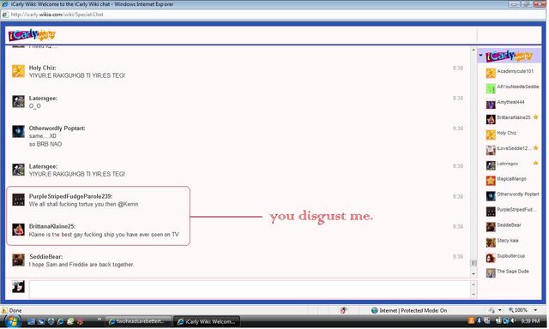
Task: Select ILoveSeddie12's avatar in the user list
Action: (491, 150)
